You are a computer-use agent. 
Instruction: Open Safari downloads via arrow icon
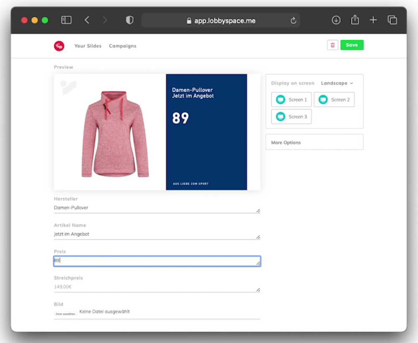click(x=336, y=20)
